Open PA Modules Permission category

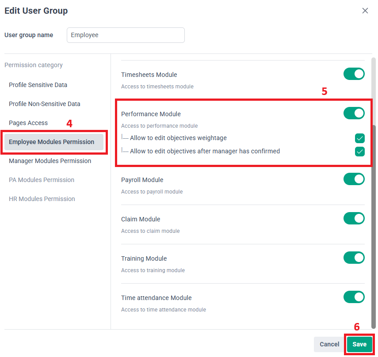[42, 180]
